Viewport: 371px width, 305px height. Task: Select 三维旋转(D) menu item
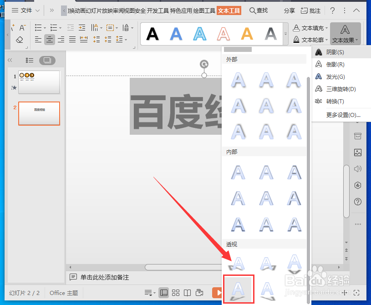pos(341,89)
